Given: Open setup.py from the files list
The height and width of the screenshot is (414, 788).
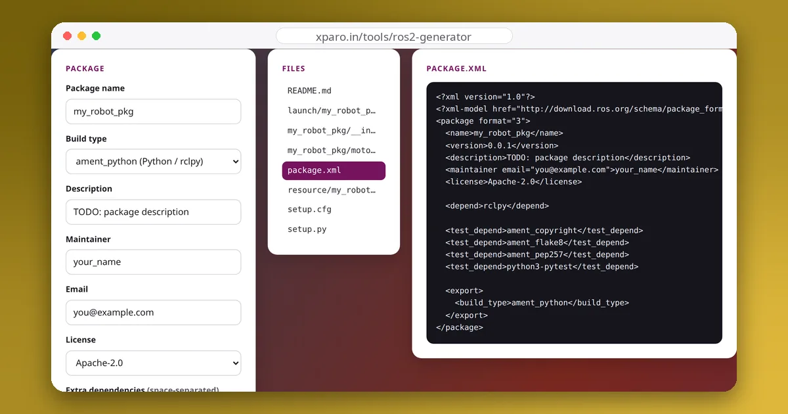Looking at the screenshot, I should click(334, 229).
